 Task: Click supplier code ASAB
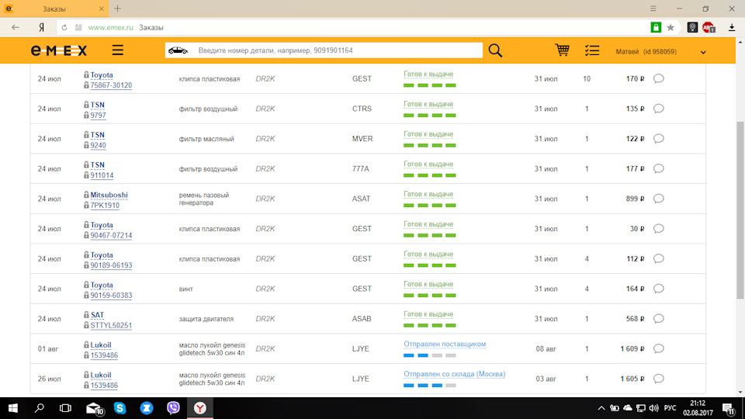pyautogui.click(x=362, y=319)
